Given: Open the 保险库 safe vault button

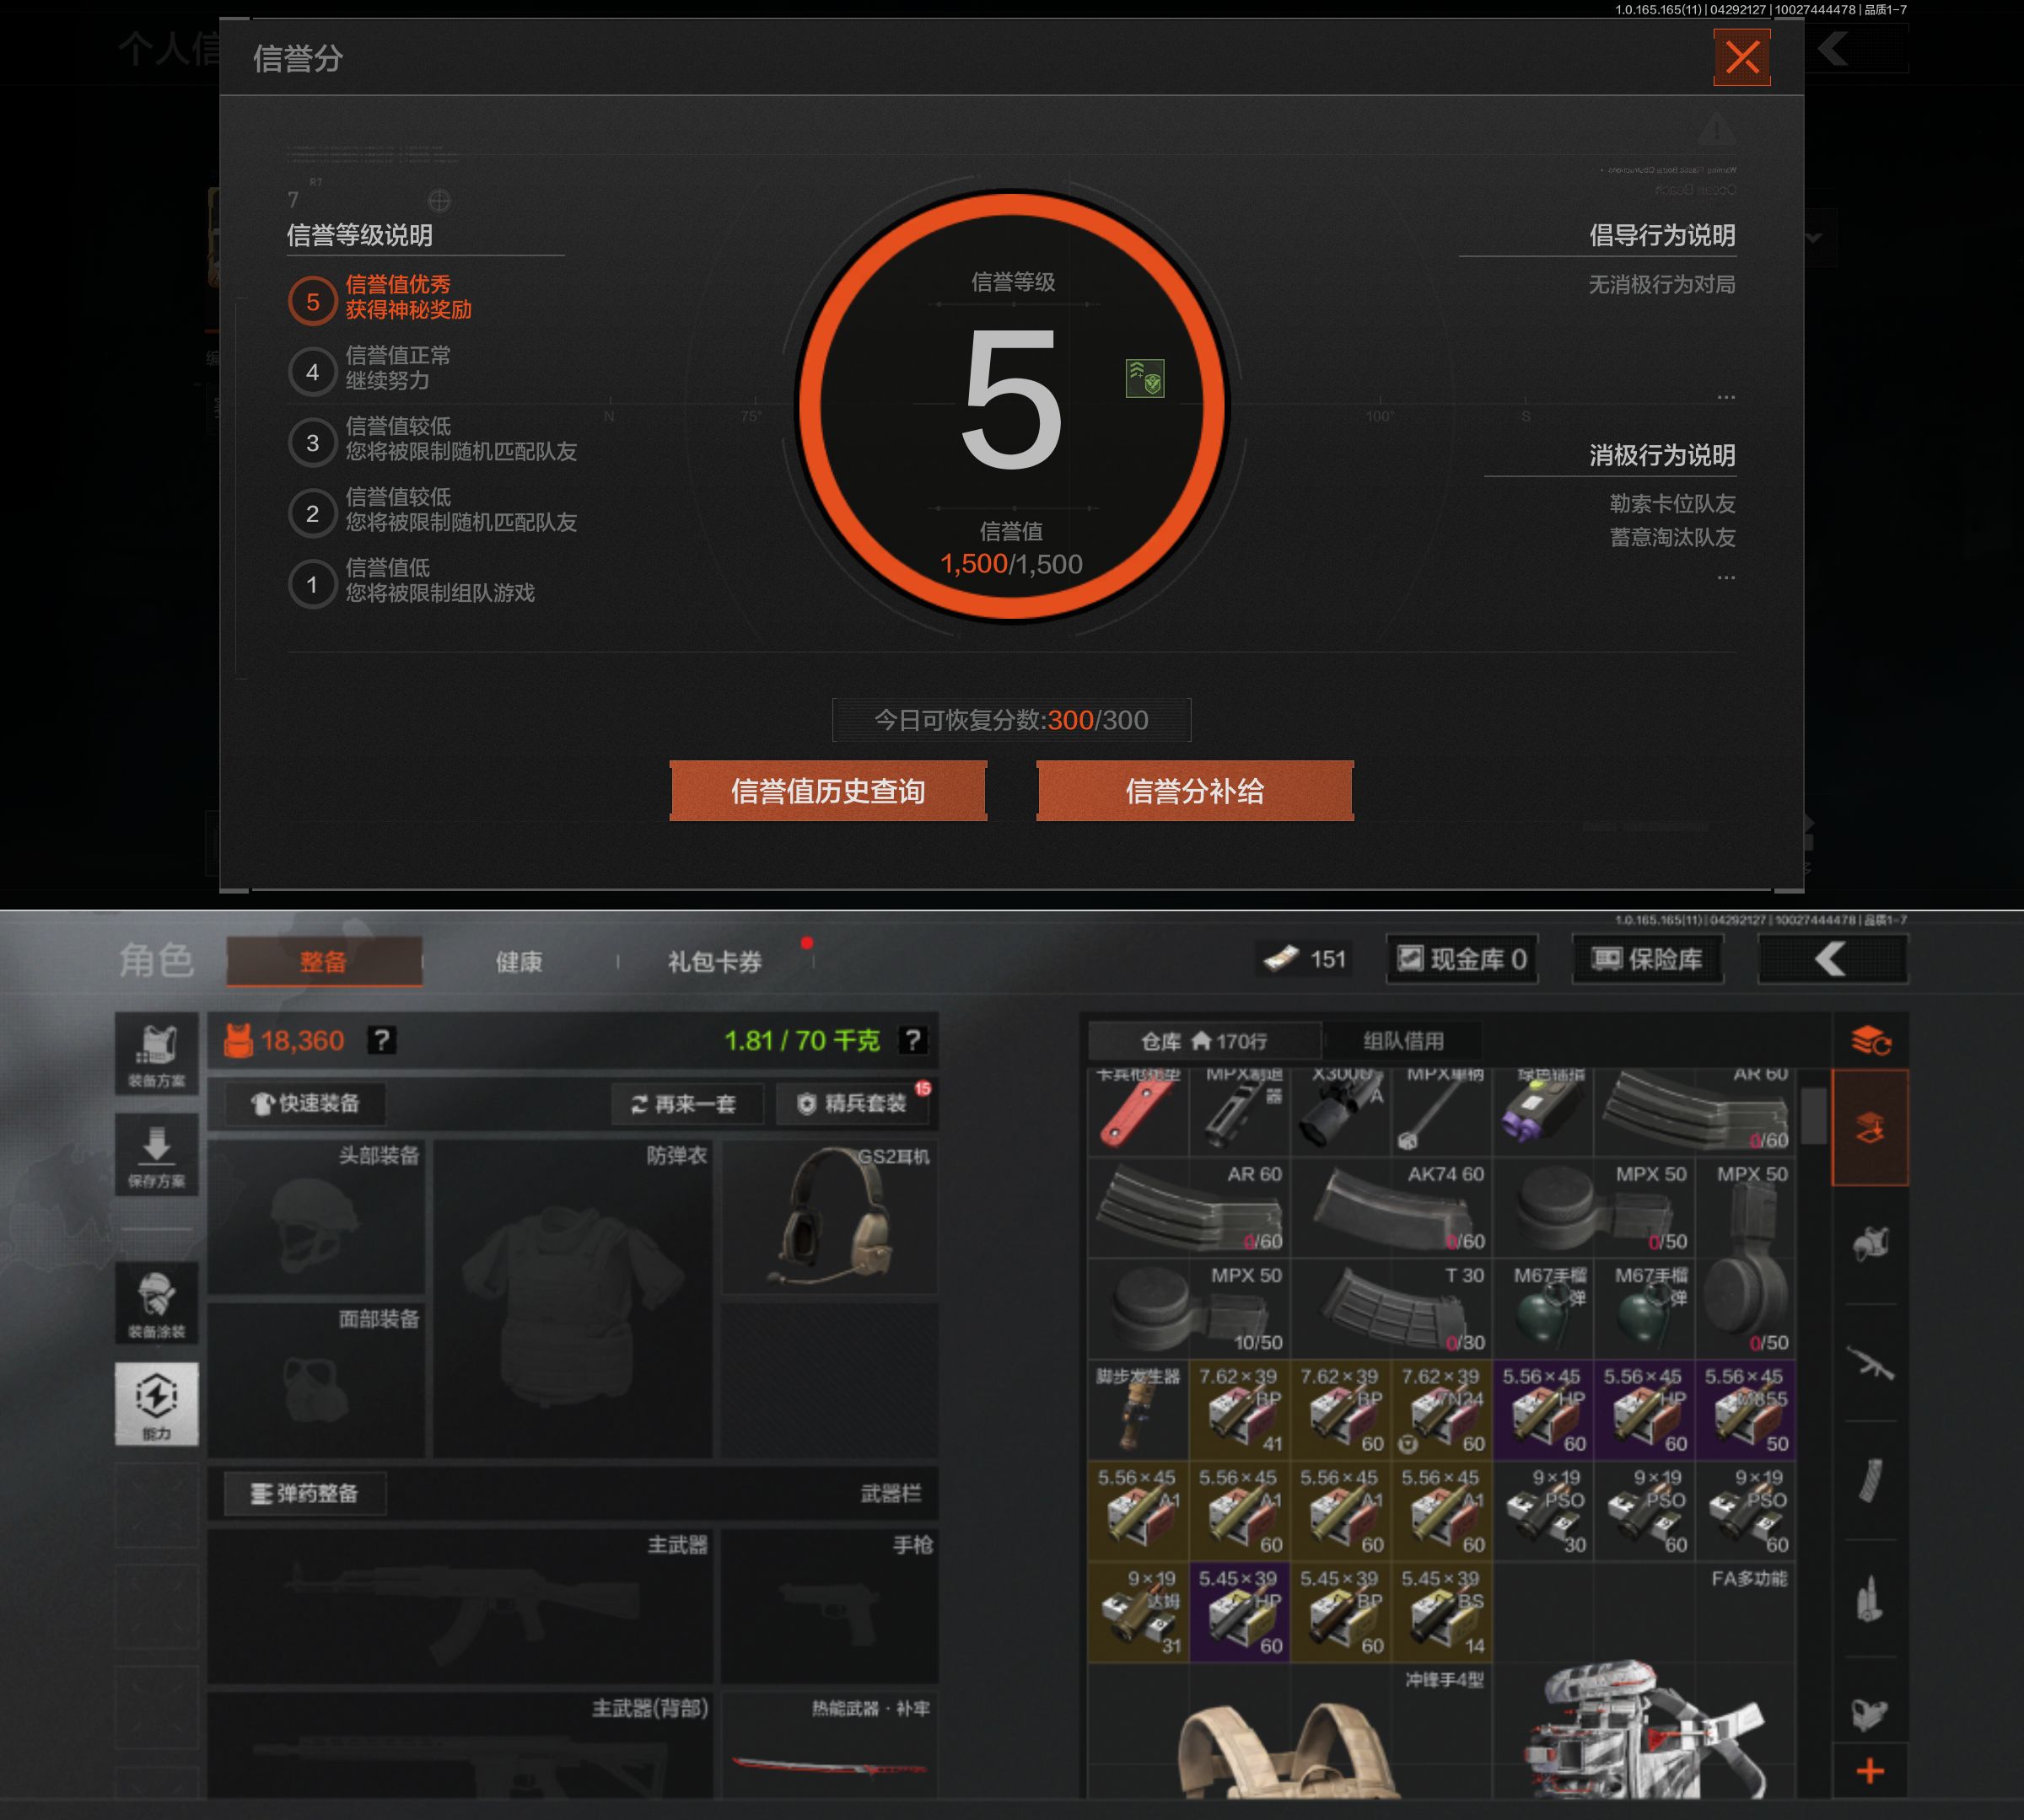Looking at the screenshot, I should click(x=1647, y=959).
